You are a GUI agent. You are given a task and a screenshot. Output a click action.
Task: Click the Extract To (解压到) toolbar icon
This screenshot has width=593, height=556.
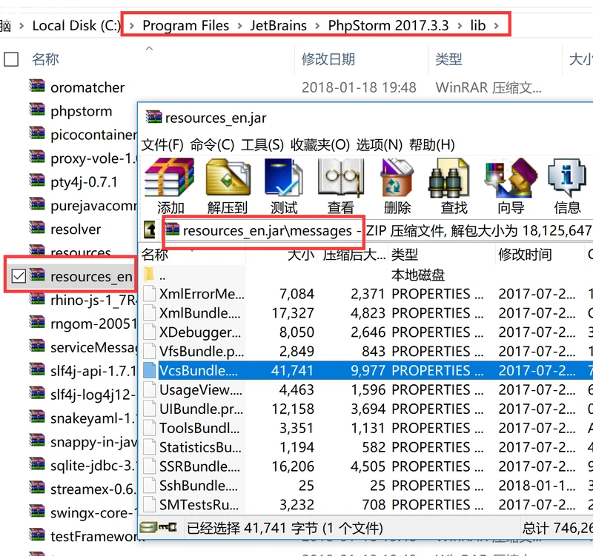(x=228, y=178)
